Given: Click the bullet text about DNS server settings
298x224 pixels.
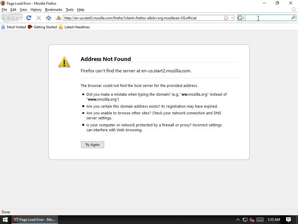Looking at the screenshot, I should click(154, 116).
